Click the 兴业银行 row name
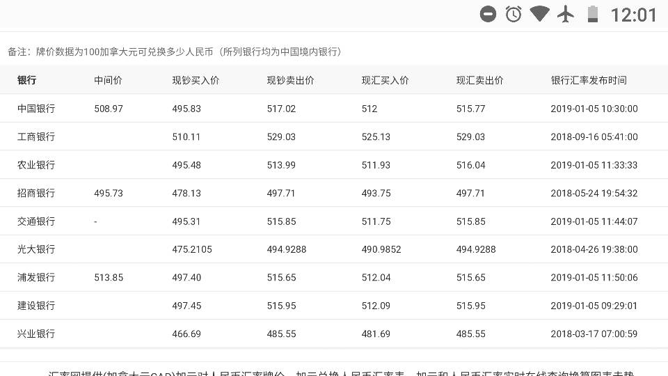The height and width of the screenshot is (376, 668). click(x=36, y=334)
